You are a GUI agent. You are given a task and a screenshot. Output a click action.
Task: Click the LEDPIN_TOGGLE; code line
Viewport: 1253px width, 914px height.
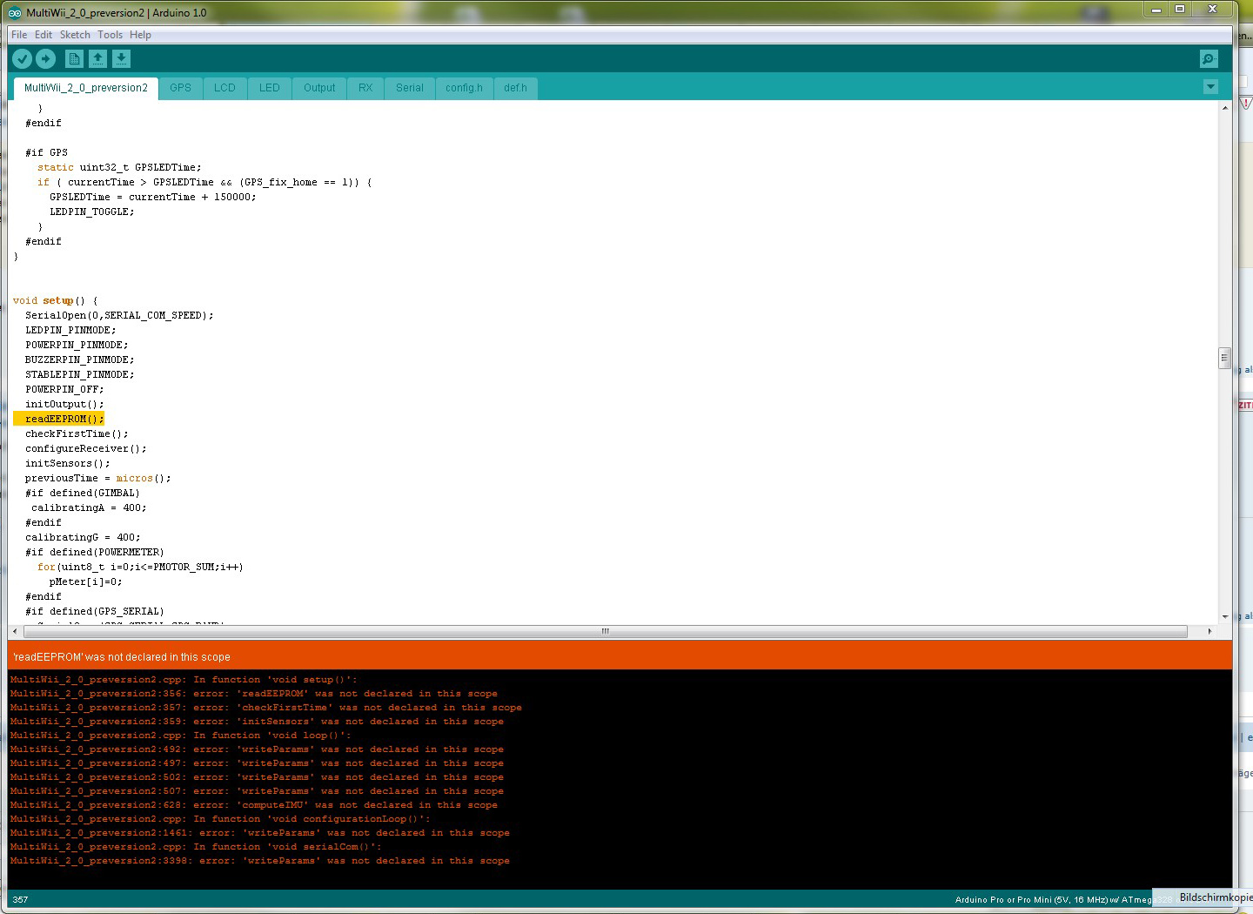(91, 212)
